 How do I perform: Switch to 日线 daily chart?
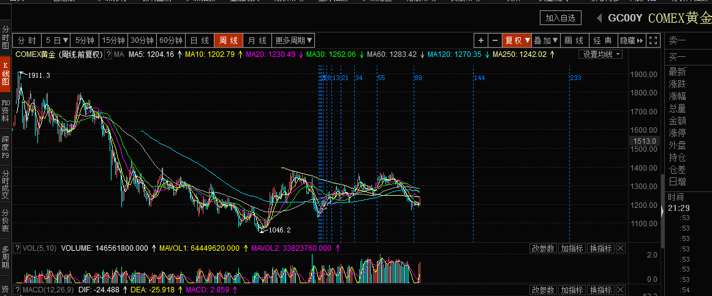pyautogui.click(x=199, y=40)
